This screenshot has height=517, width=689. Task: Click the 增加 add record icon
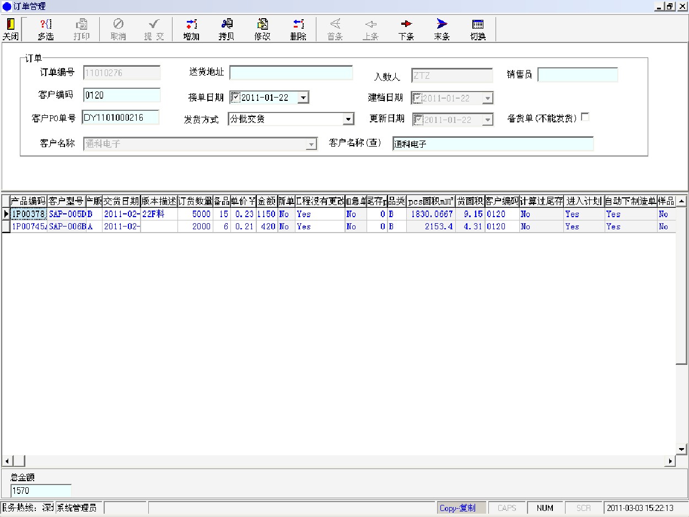[191, 29]
